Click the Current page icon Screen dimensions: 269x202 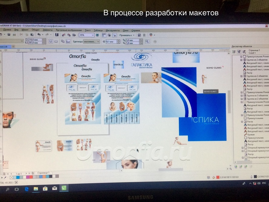pos(68,42)
